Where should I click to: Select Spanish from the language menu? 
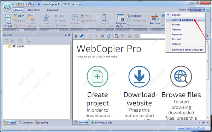click(185, 44)
